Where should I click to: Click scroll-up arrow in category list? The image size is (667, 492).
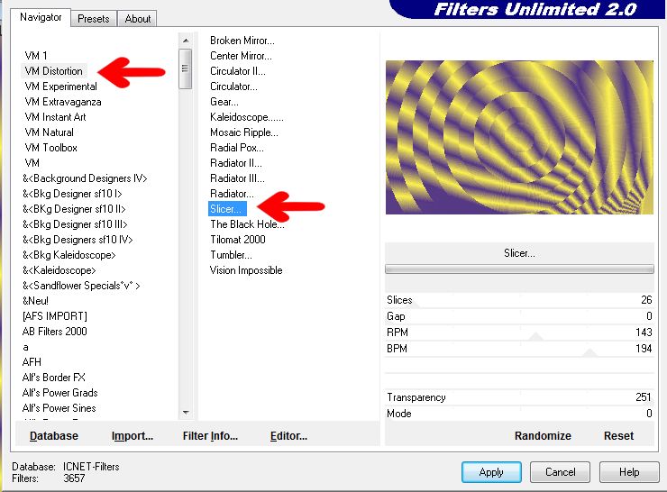pos(185,41)
